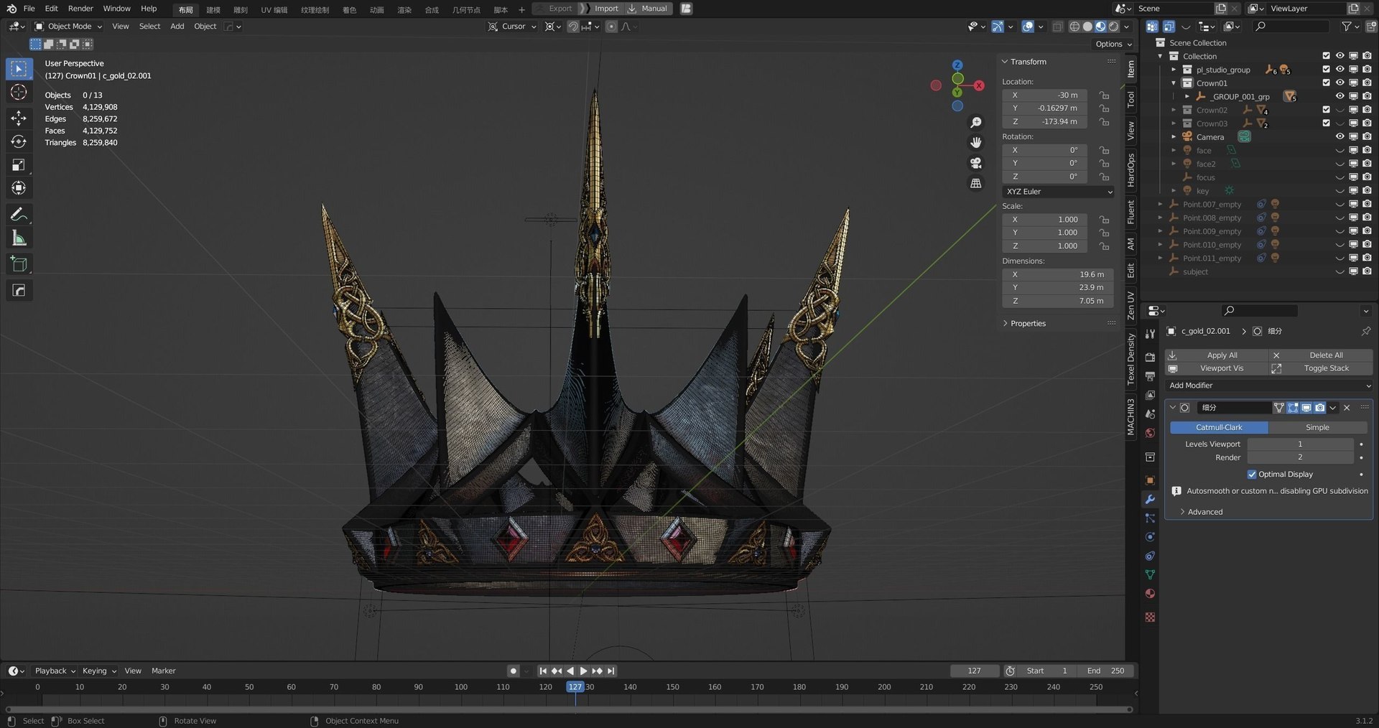Exclude Crown02 collection checkbox
The width and height of the screenshot is (1379, 728).
(x=1326, y=110)
